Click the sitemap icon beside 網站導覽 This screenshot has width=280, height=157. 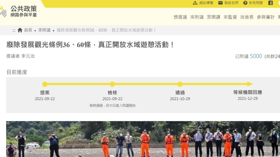[x=195, y=3]
